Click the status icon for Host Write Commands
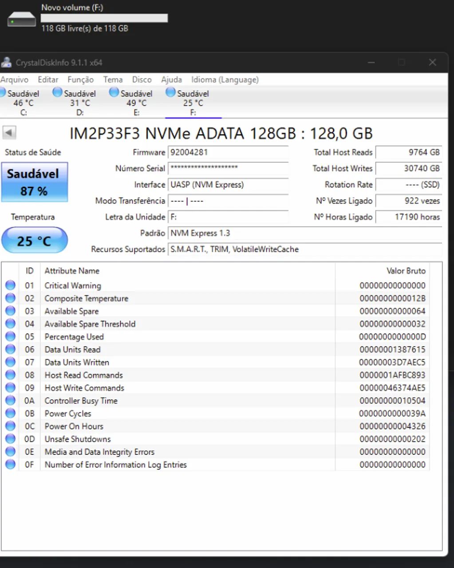Viewport: 454px width, 568px height. click(10, 388)
